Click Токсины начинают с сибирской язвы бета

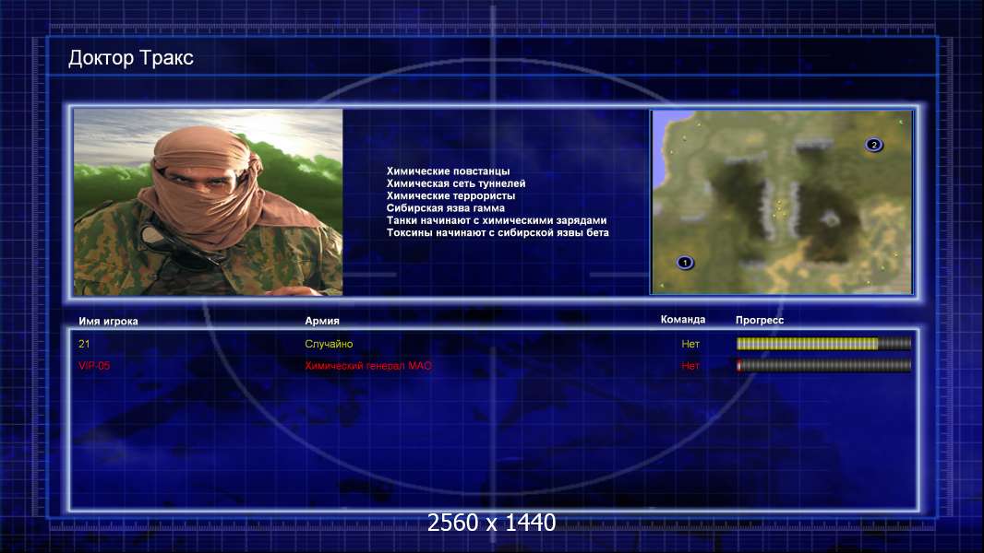tap(498, 232)
